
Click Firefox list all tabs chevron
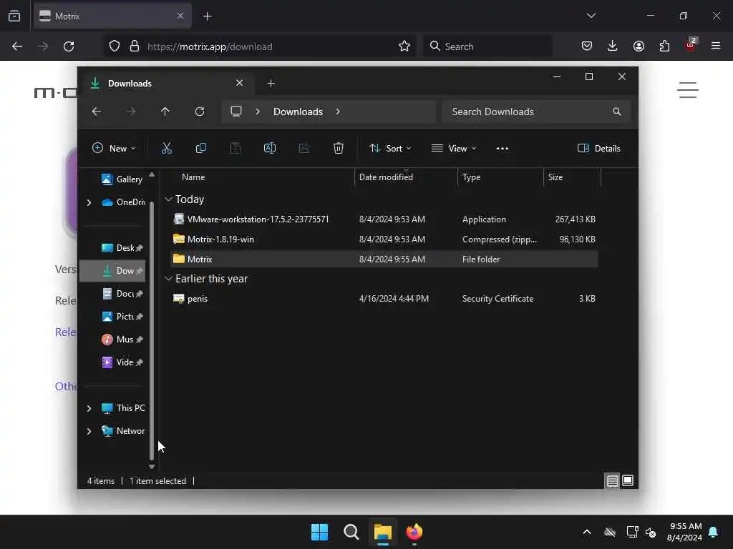click(x=591, y=16)
